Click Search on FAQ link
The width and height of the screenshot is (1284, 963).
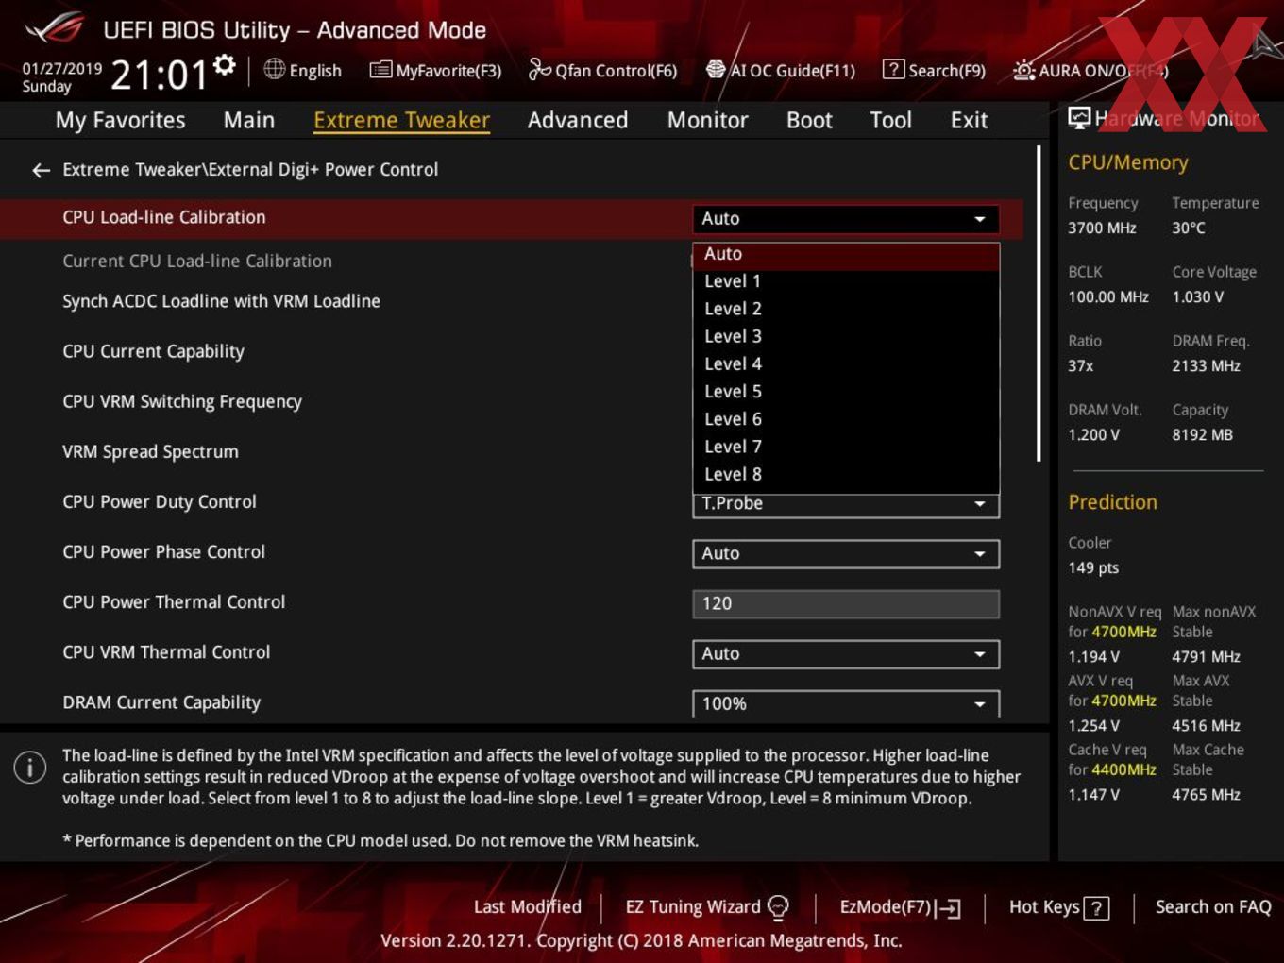(1213, 907)
